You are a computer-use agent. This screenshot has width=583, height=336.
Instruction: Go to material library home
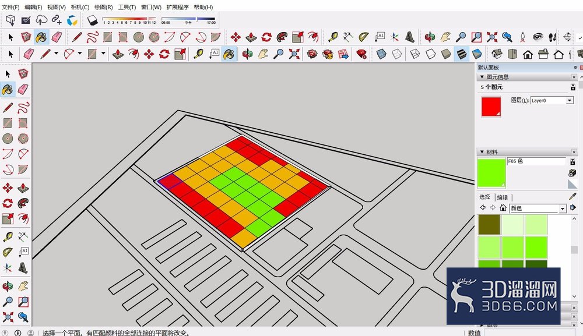coord(503,207)
